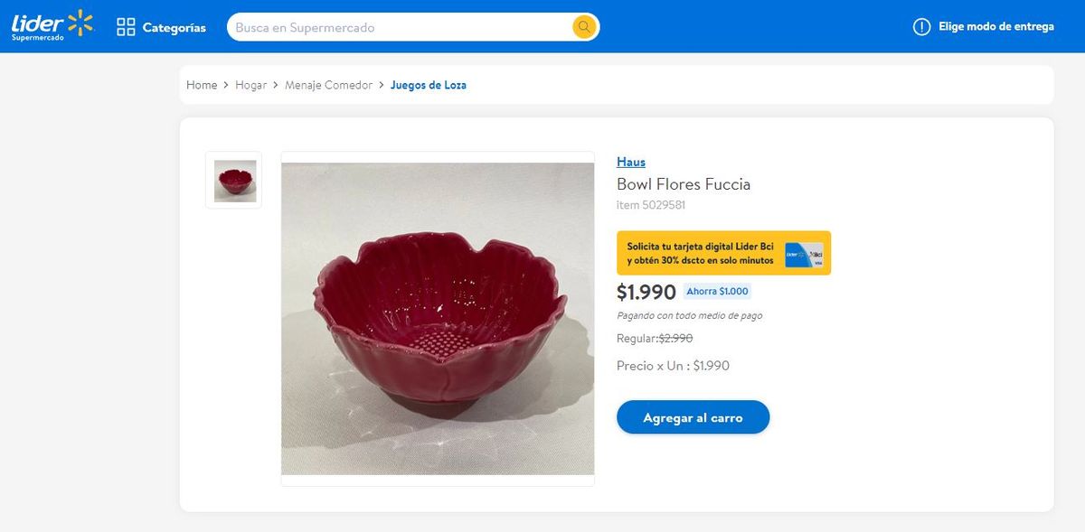Image resolution: width=1085 pixels, height=532 pixels.
Task: Click the Lider Supermercado logo
Action: (52, 25)
